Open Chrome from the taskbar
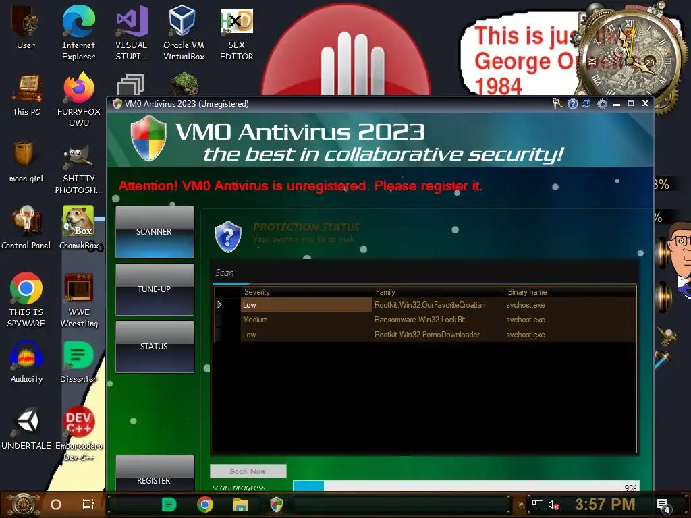Viewport: 691px width, 518px height. pyautogui.click(x=205, y=505)
